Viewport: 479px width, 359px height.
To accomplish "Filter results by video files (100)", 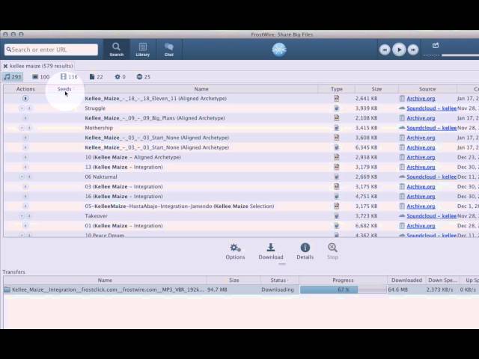I will tap(41, 76).
